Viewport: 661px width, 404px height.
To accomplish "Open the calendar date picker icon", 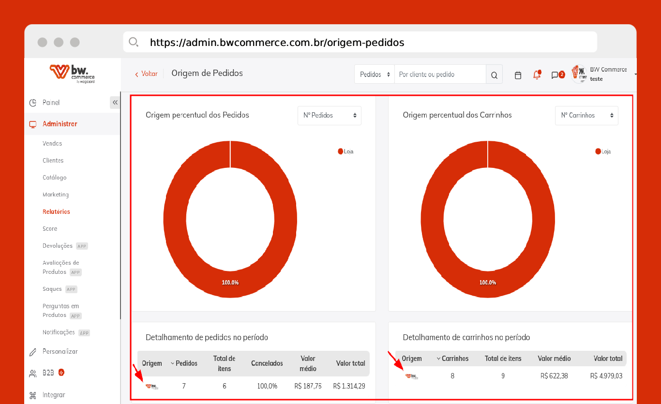I will [518, 75].
